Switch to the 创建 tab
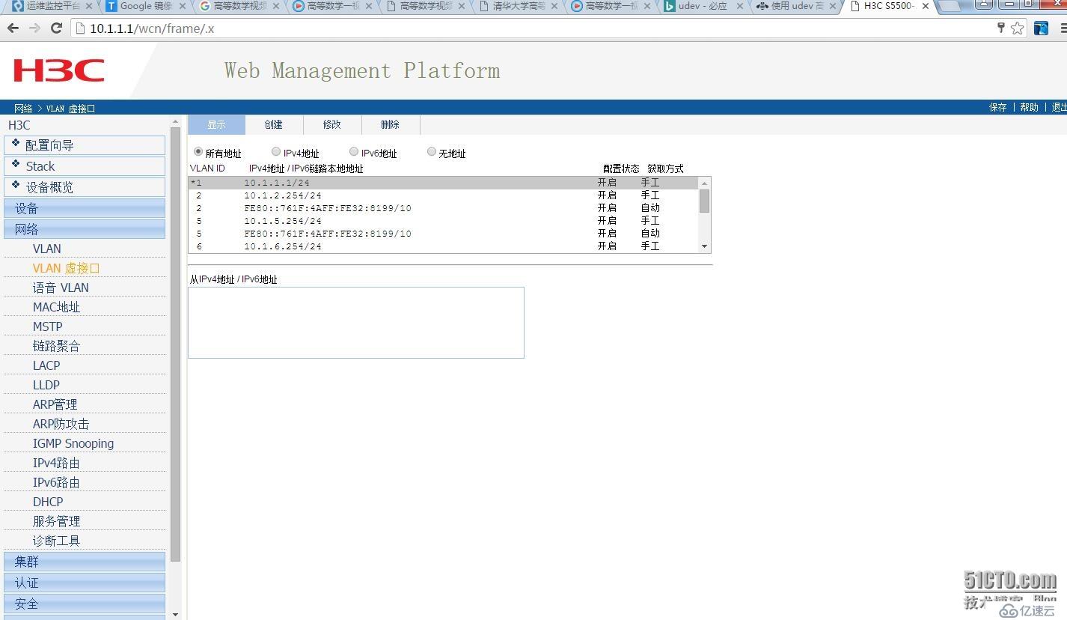Viewport: 1067px width, 620px height. coord(274,125)
